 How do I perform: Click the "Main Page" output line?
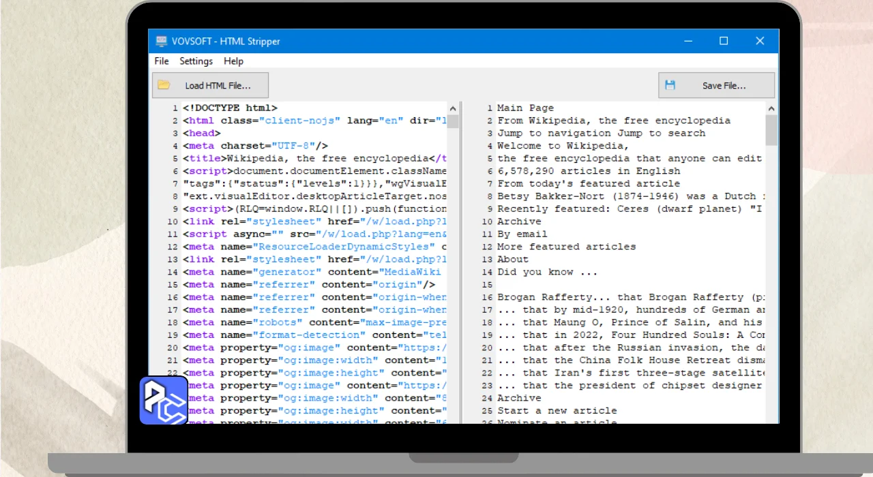(x=525, y=108)
